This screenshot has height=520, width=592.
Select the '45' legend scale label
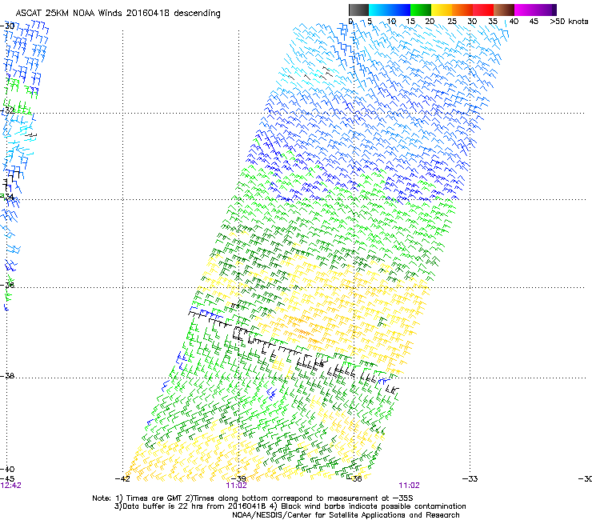534,22
